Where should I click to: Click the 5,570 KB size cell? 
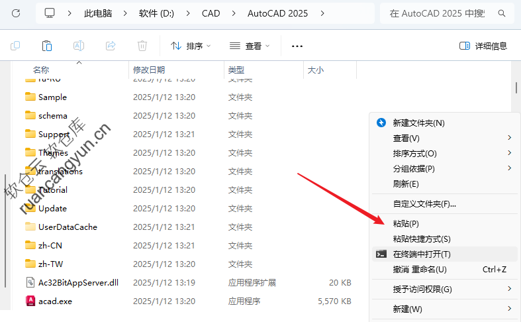click(x=334, y=301)
